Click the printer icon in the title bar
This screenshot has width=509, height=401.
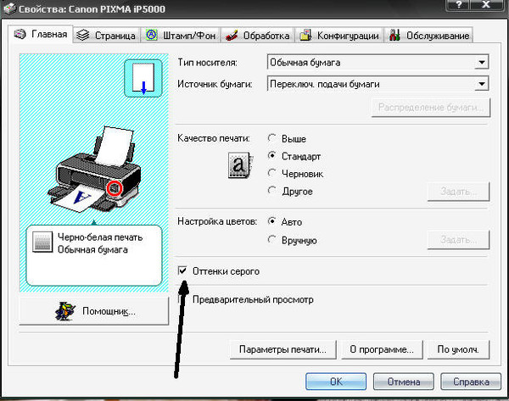9,8
